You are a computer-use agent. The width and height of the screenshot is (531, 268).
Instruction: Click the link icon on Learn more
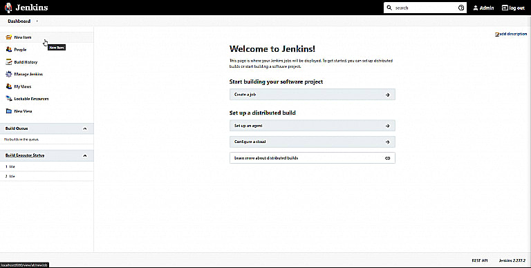click(x=387, y=158)
